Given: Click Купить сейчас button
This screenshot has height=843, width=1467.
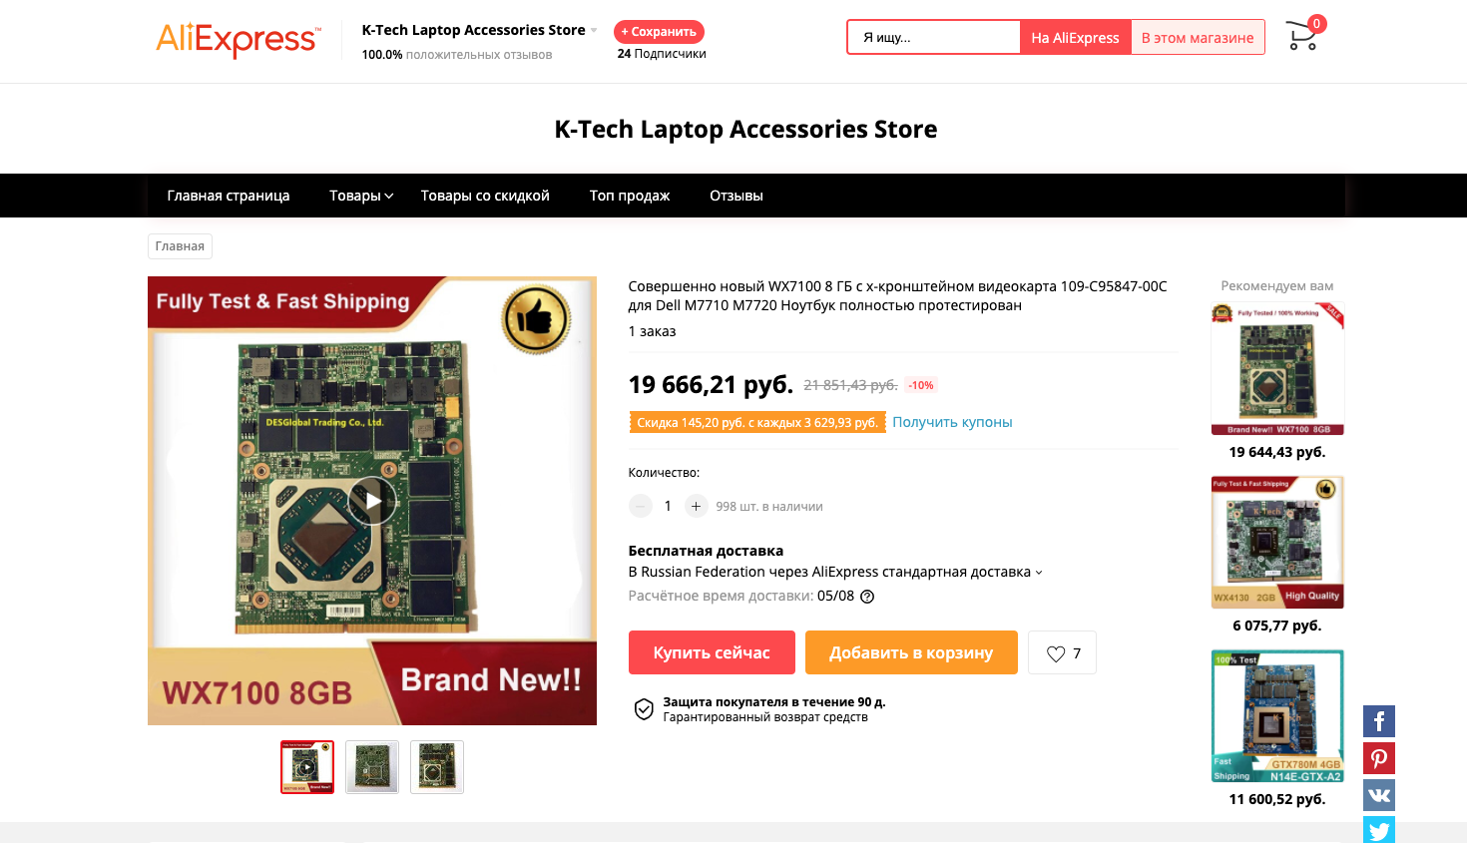Looking at the screenshot, I should 712,652.
